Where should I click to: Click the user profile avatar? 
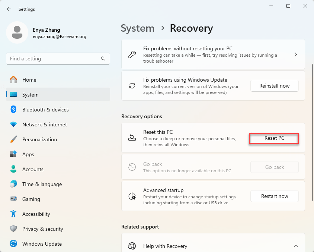(17, 32)
